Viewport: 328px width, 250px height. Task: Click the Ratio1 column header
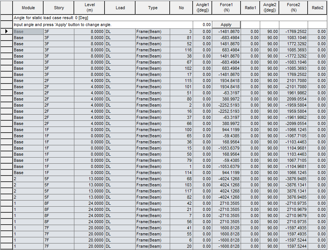pos(250,7)
